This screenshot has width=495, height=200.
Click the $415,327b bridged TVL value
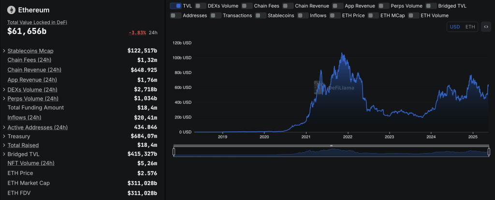[143, 154]
